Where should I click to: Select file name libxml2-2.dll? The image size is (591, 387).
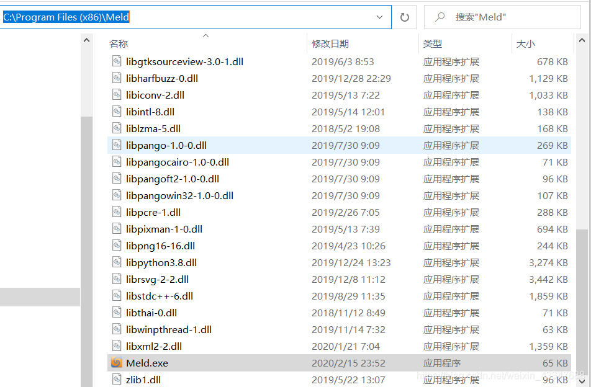click(154, 346)
